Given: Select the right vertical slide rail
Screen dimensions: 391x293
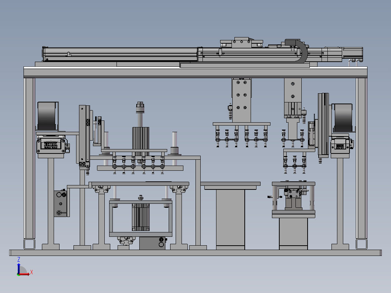Looking at the screenshot, I should click(x=323, y=124).
